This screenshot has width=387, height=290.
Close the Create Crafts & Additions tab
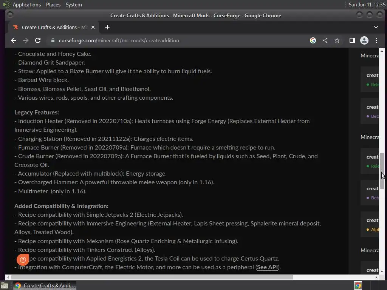93,27
